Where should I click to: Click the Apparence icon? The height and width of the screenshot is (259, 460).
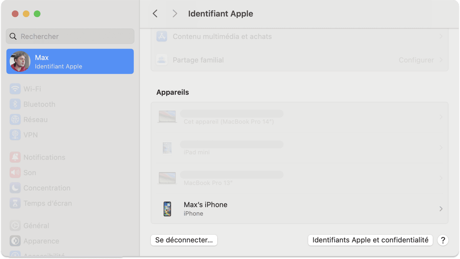(x=15, y=241)
